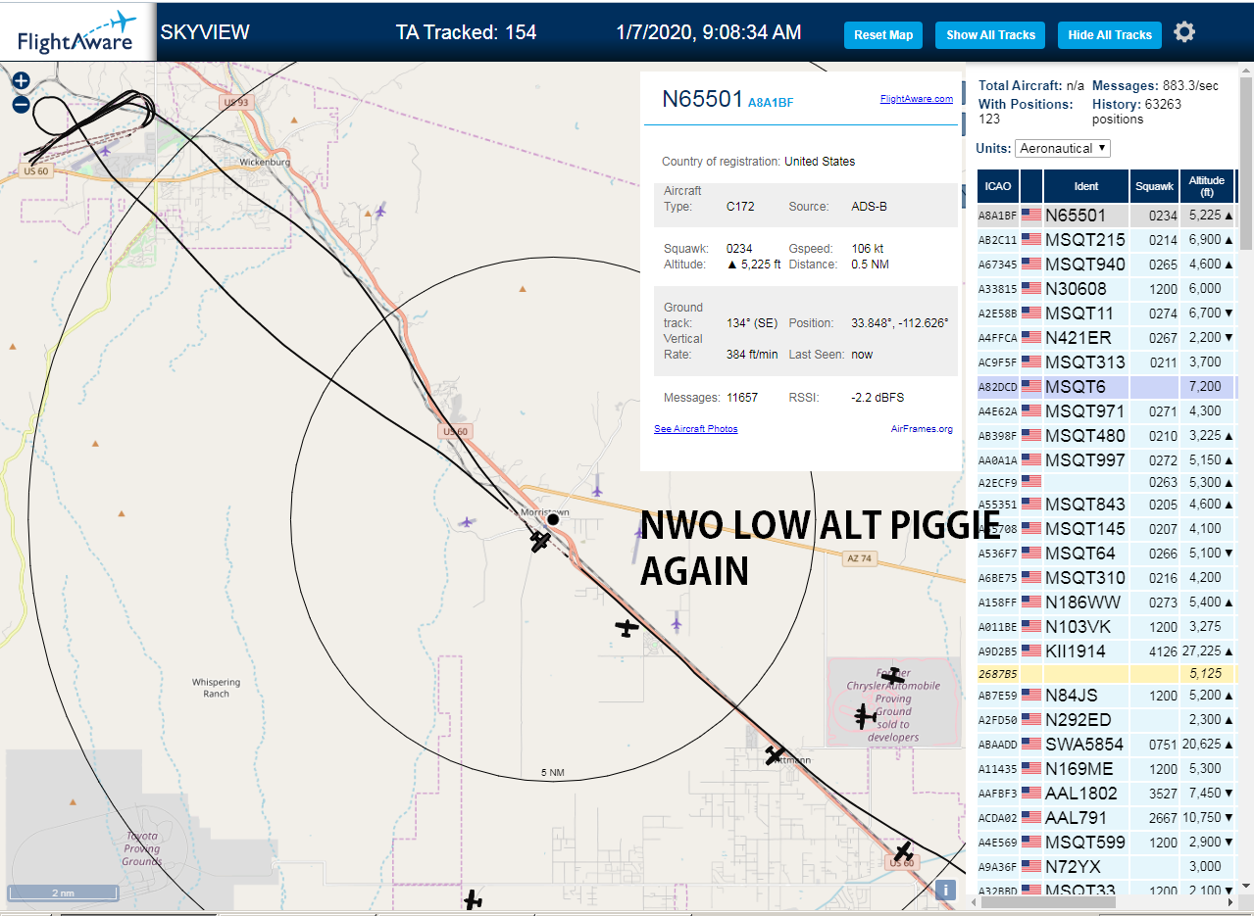The height and width of the screenshot is (916, 1254).
Task: Select MSQT64 row in aircraft table
Action: 1106,554
